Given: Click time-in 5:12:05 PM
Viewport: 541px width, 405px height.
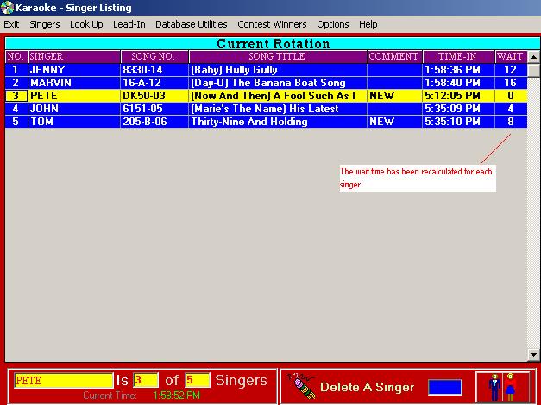Looking at the screenshot, I should 452,96.
